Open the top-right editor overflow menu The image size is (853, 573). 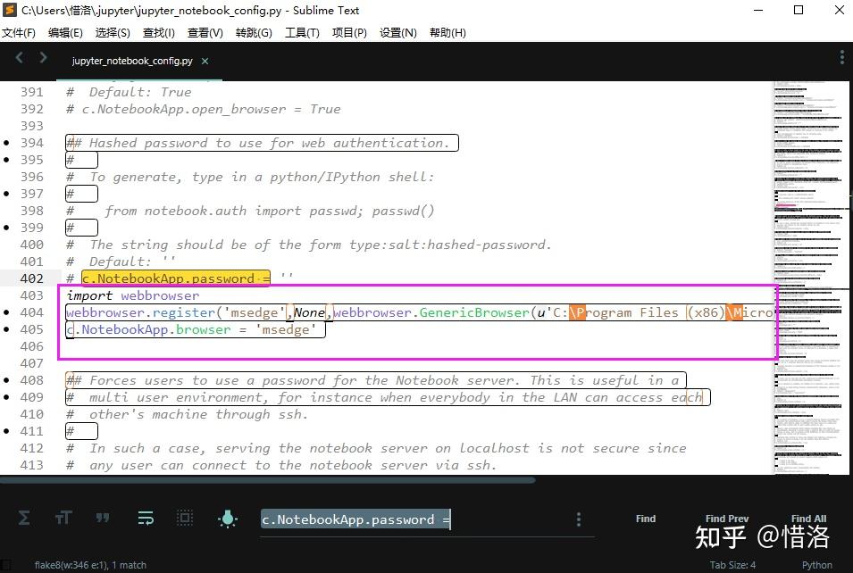tap(840, 56)
